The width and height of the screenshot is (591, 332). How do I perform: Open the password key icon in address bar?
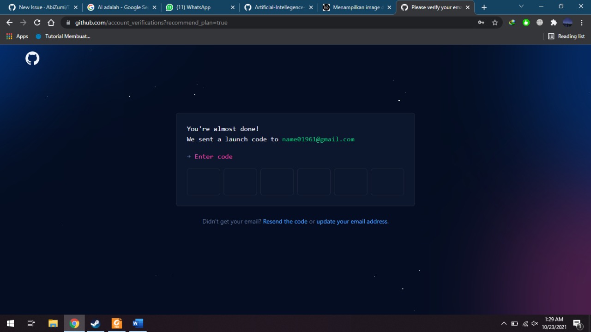click(481, 22)
